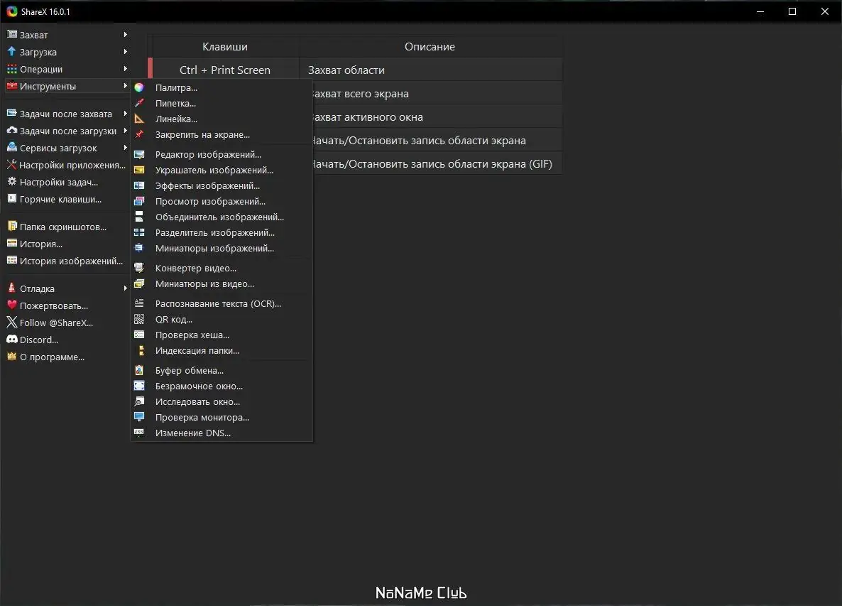Click the Просмотр изображений icon
Image resolution: width=842 pixels, height=606 pixels.
point(139,201)
